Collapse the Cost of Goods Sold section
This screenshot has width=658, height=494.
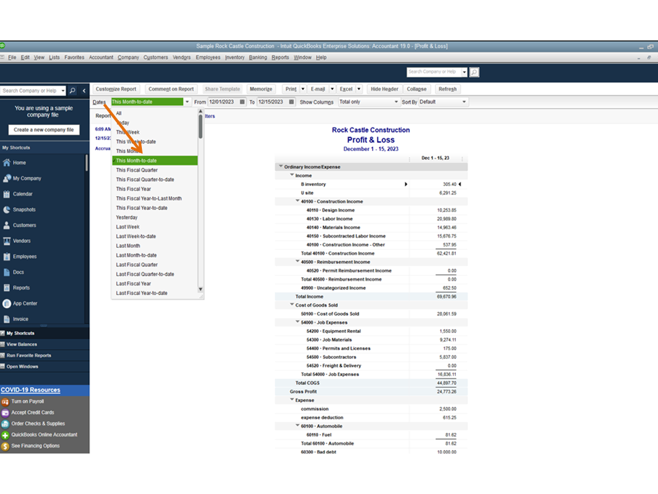[x=292, y=305]
